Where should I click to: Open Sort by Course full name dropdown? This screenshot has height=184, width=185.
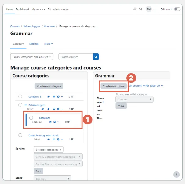tap(58, 164)
